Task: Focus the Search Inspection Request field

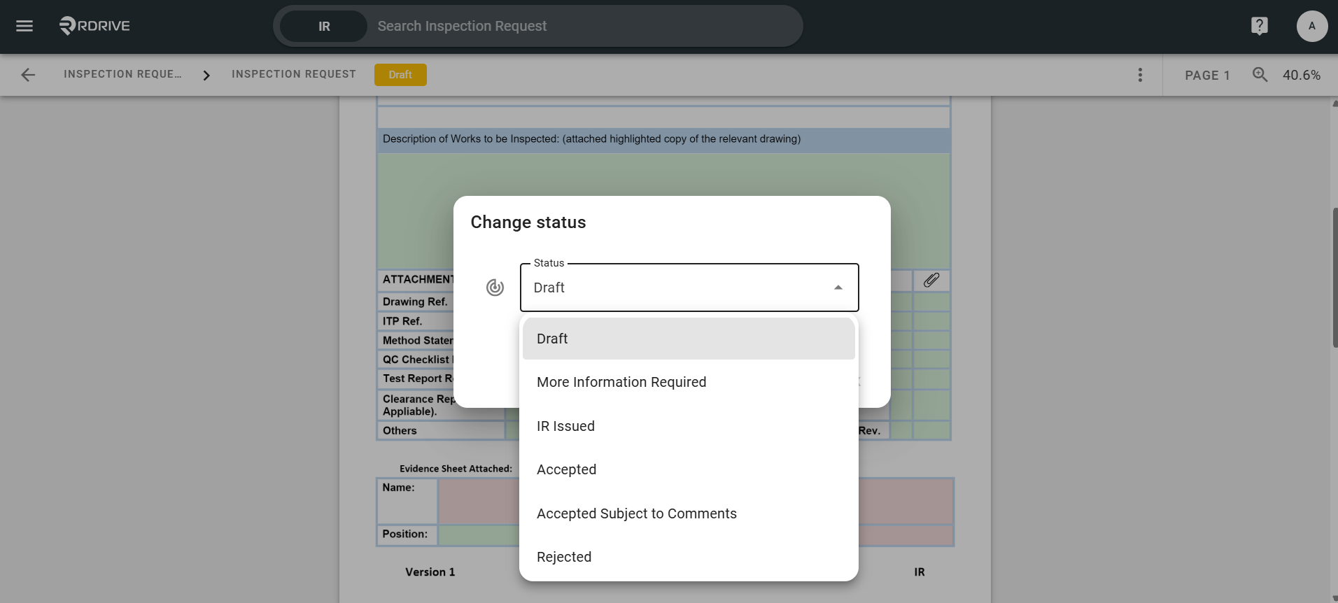Action: tap(584, 26)
